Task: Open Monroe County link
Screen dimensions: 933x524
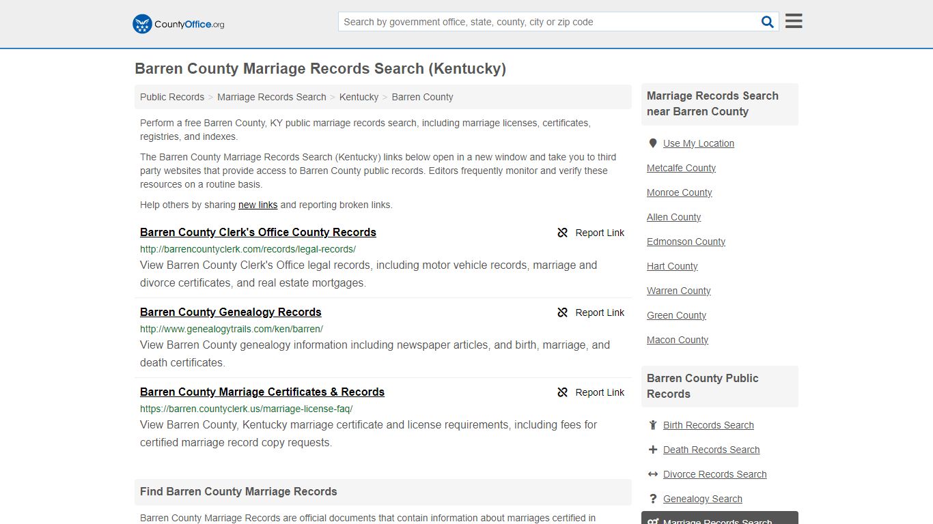Action: [x=679, y=192]
